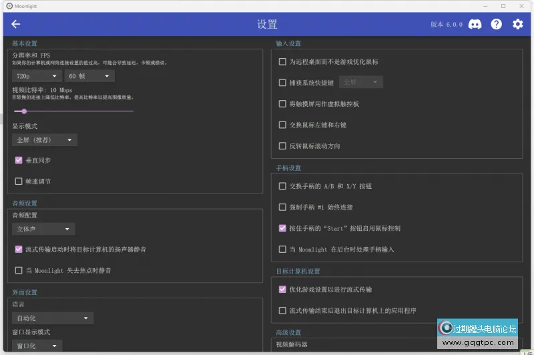534x355 pixels.
Task: Enable the 帧速调节 checkbox
Action: (x=19, y=182)
